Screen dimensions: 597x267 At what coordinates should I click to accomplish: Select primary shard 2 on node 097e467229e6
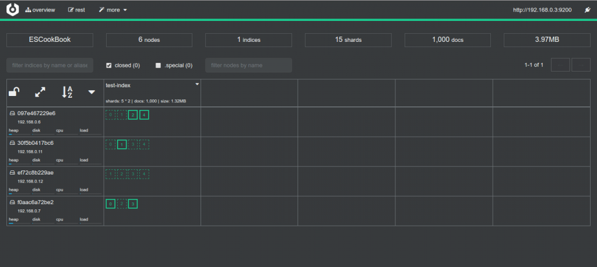133,115
